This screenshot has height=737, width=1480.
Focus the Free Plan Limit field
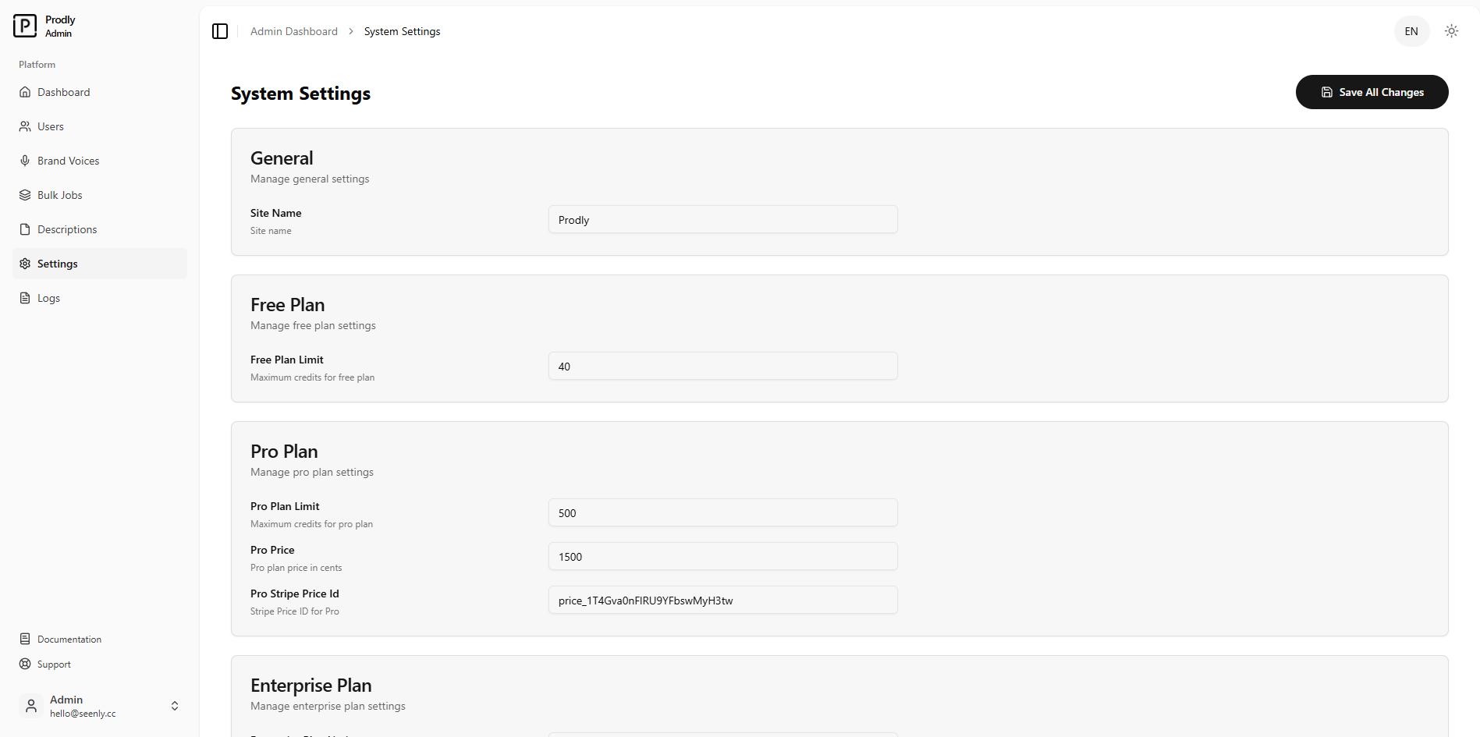(x=722, y=367)
